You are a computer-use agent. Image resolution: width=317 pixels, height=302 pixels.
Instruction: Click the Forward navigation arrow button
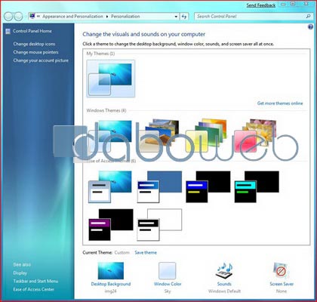point(18,17)
